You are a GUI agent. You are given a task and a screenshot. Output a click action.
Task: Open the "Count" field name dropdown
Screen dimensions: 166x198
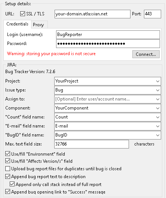[108, 117]
